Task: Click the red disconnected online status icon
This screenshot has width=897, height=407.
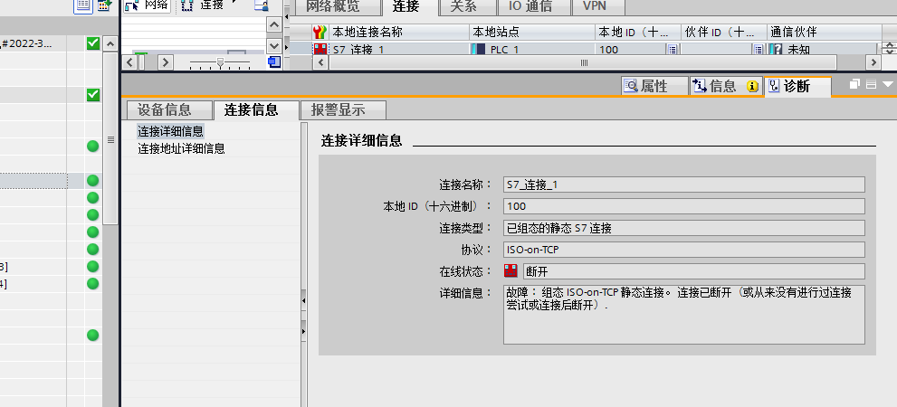Action: click(x=511, y=271)
